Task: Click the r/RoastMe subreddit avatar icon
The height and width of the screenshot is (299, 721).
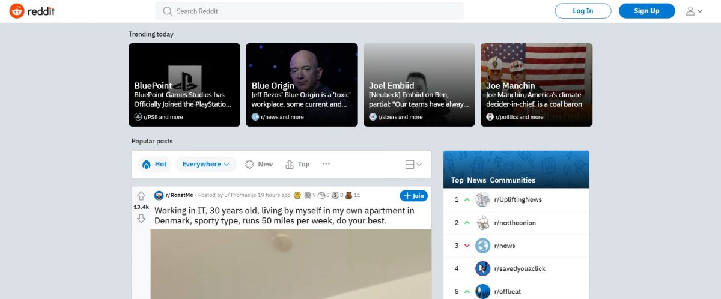Action: coord(159,195)
